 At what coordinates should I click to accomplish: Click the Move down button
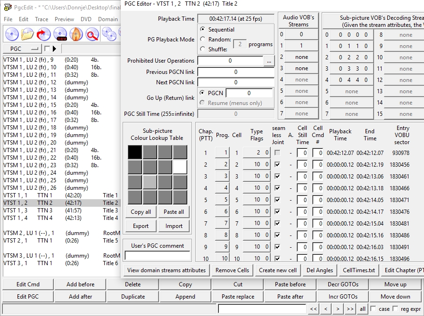[x=395, y=297]
